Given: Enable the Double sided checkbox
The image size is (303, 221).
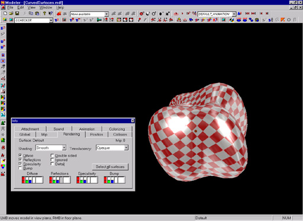Looking at the screenshot, I should 52,155.
